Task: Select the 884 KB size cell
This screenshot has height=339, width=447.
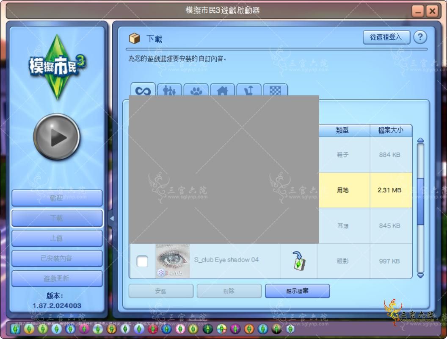Action: pos(391,155)
